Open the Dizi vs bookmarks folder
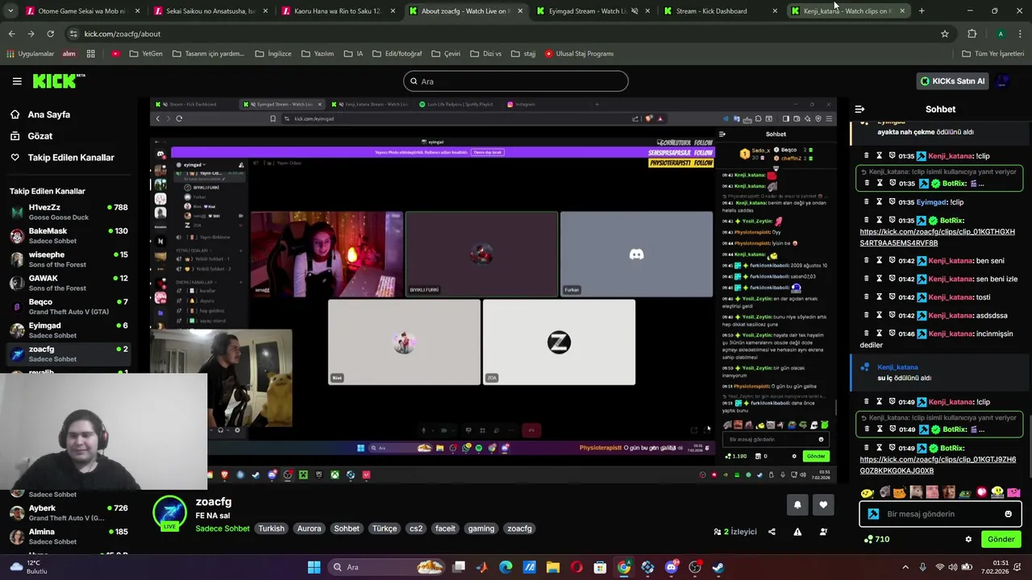Viewport: 1032px width, 580px height. point(486,53)
